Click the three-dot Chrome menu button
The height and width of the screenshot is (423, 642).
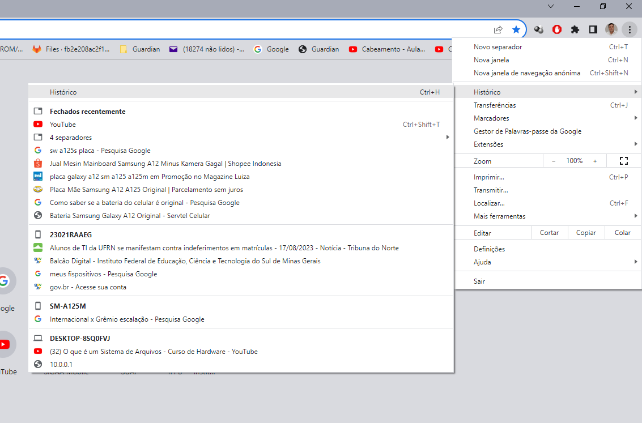tap(630, 29)
